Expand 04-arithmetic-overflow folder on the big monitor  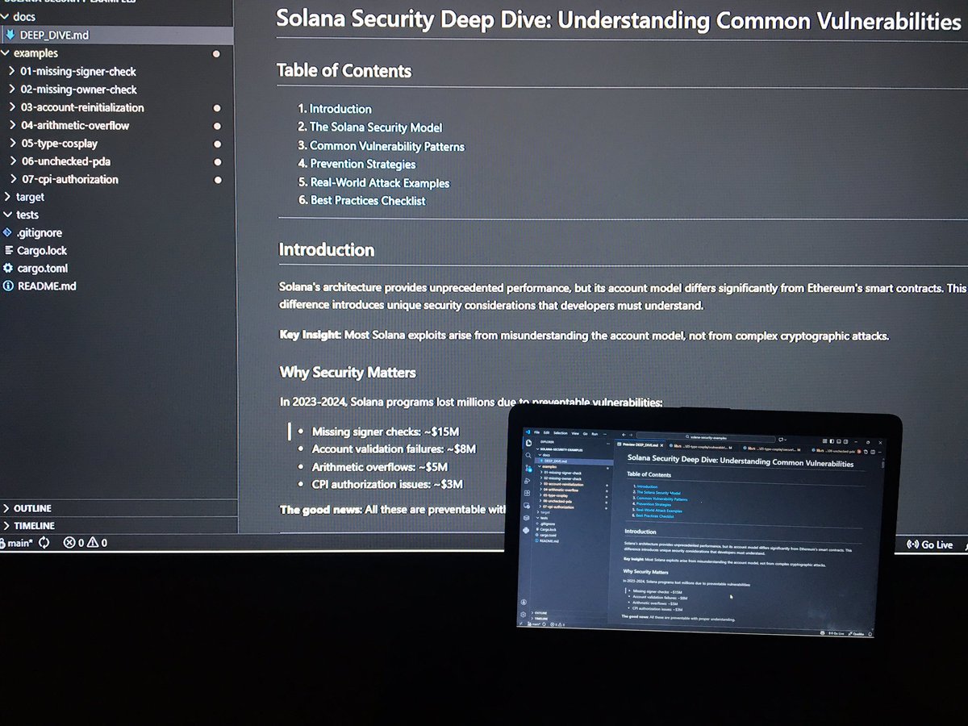11,125
